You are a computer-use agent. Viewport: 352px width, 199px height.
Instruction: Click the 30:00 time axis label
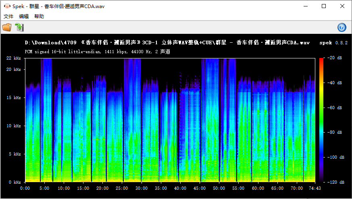pos(142,188)
